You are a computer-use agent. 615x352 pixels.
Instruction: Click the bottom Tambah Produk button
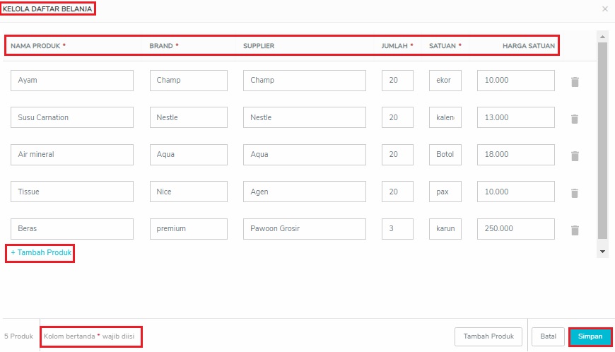coord(488,336)
